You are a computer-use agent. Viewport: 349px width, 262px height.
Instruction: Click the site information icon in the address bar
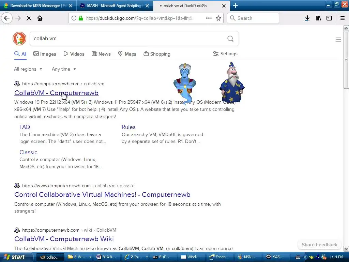click(74, 18)
